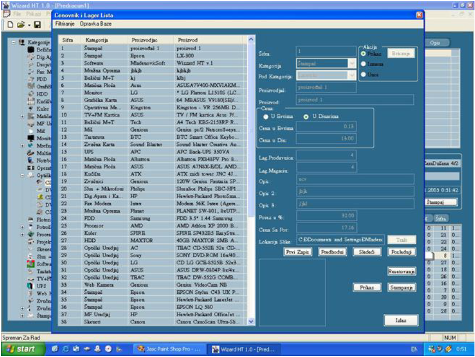Collapse the Kategorije root tree node
This screenshot has height=357, width=475.
point(14,42)
